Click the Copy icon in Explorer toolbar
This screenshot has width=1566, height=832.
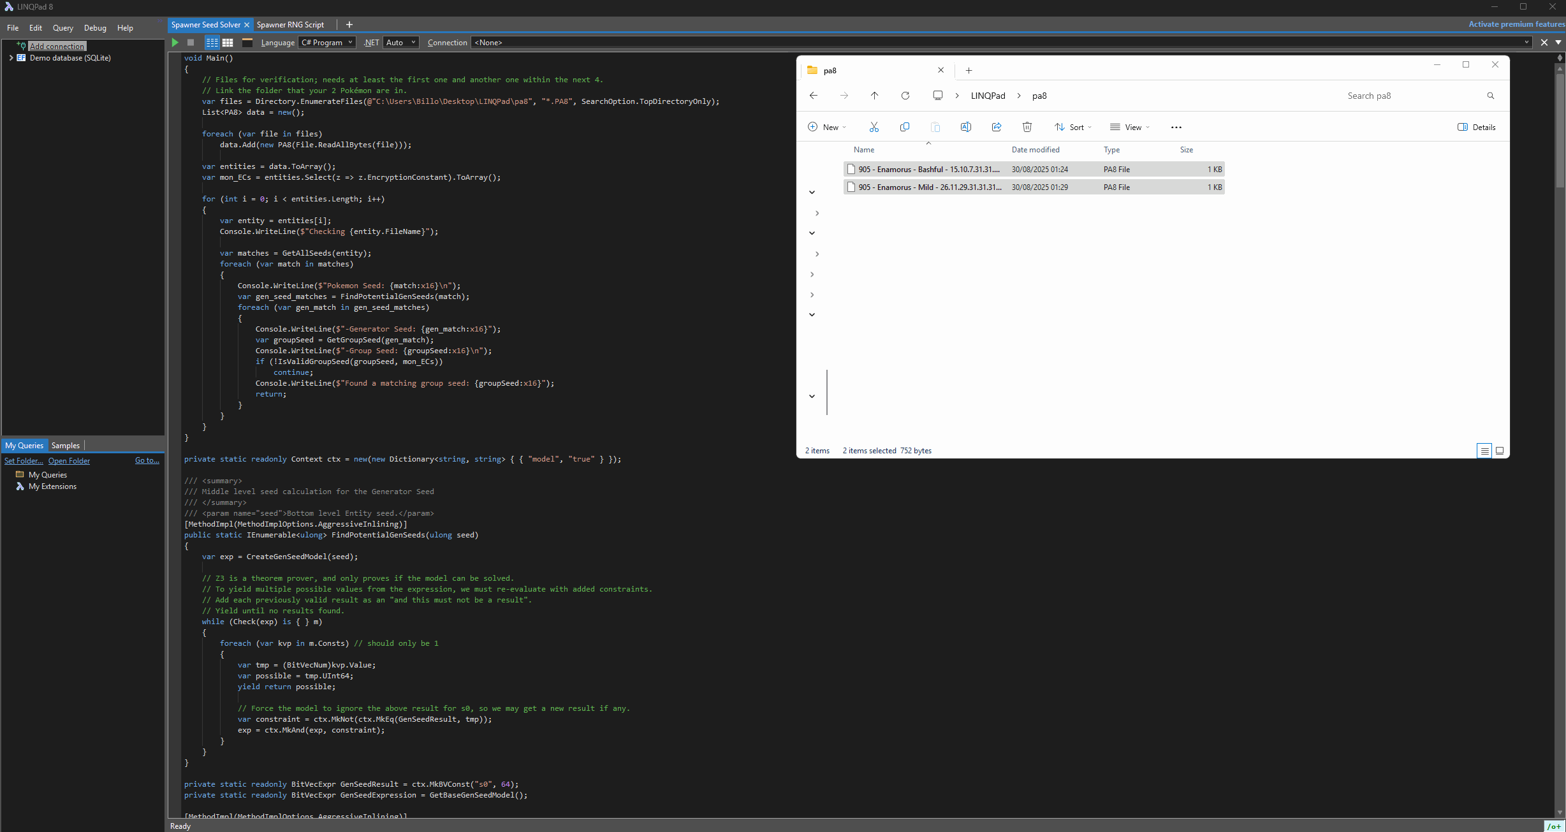coord(904,128)
